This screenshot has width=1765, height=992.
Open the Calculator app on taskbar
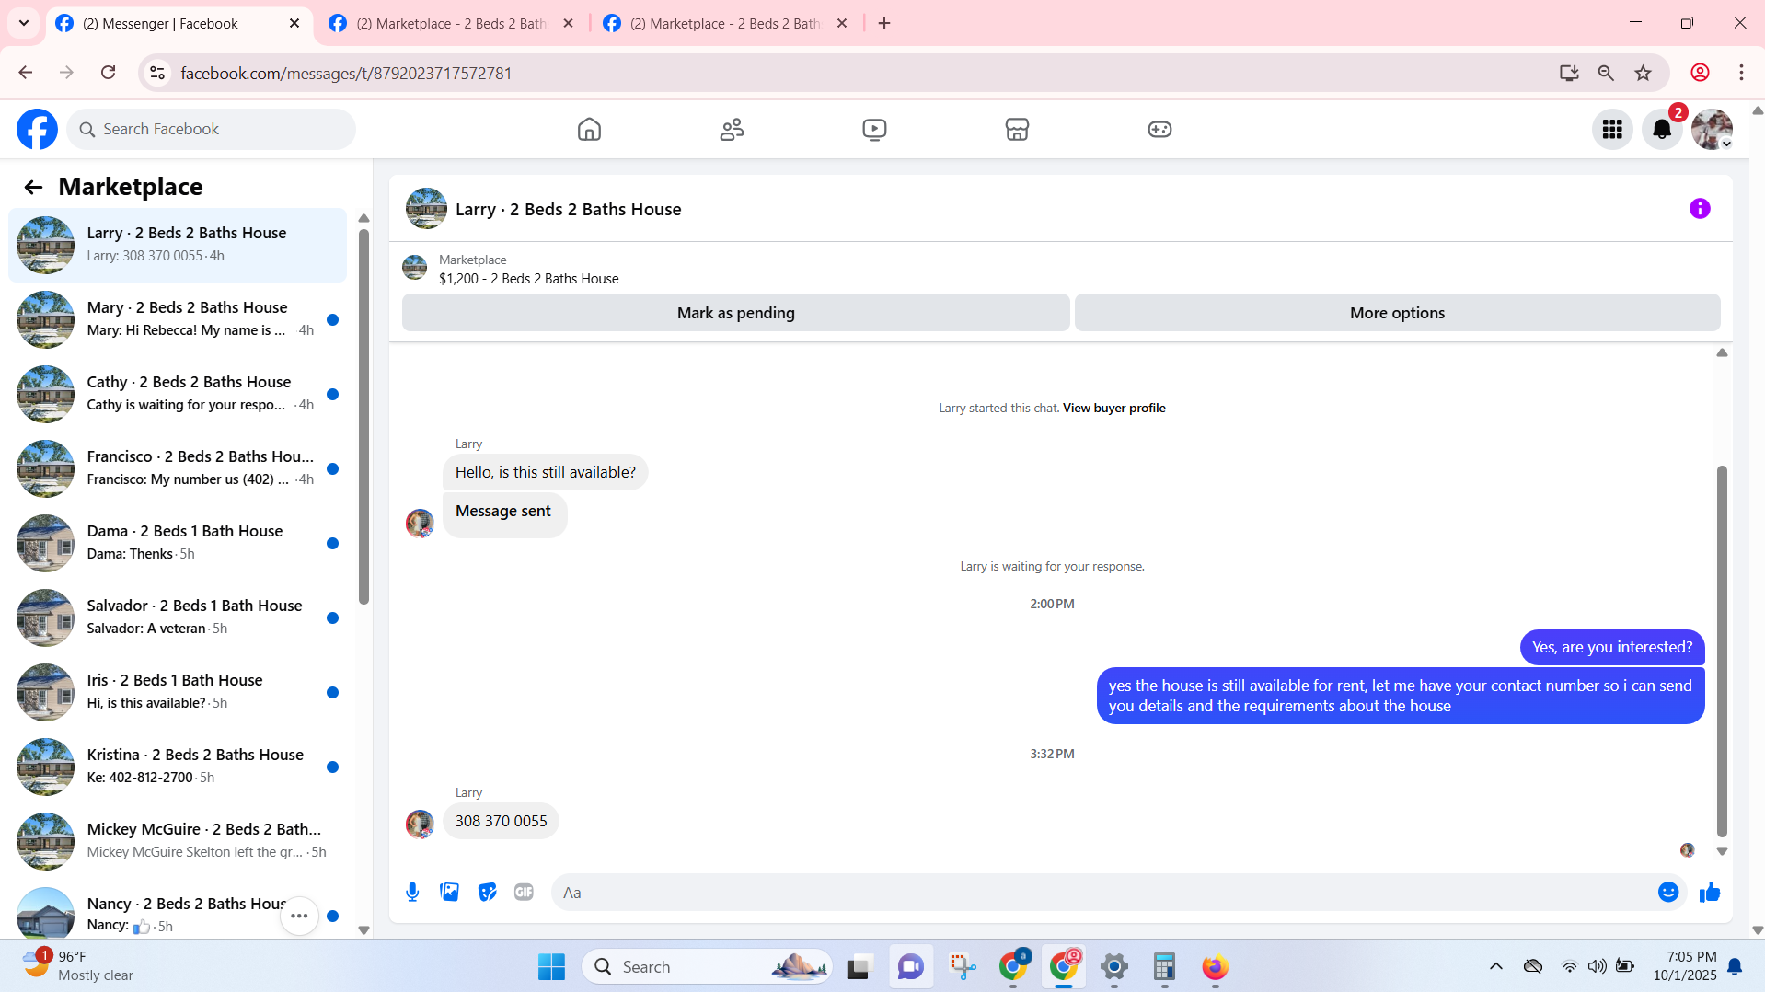(x=1164, y=967)
